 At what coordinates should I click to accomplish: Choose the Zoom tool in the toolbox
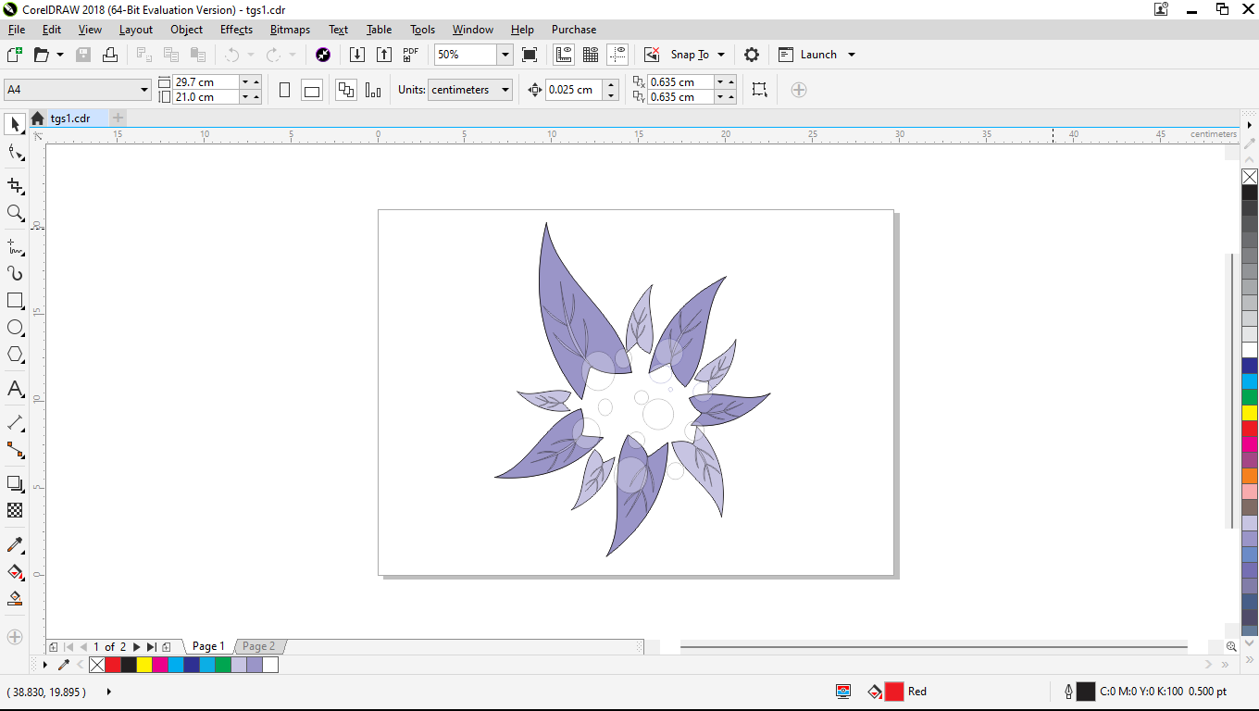pyautogui.click(x=15, y=213)
